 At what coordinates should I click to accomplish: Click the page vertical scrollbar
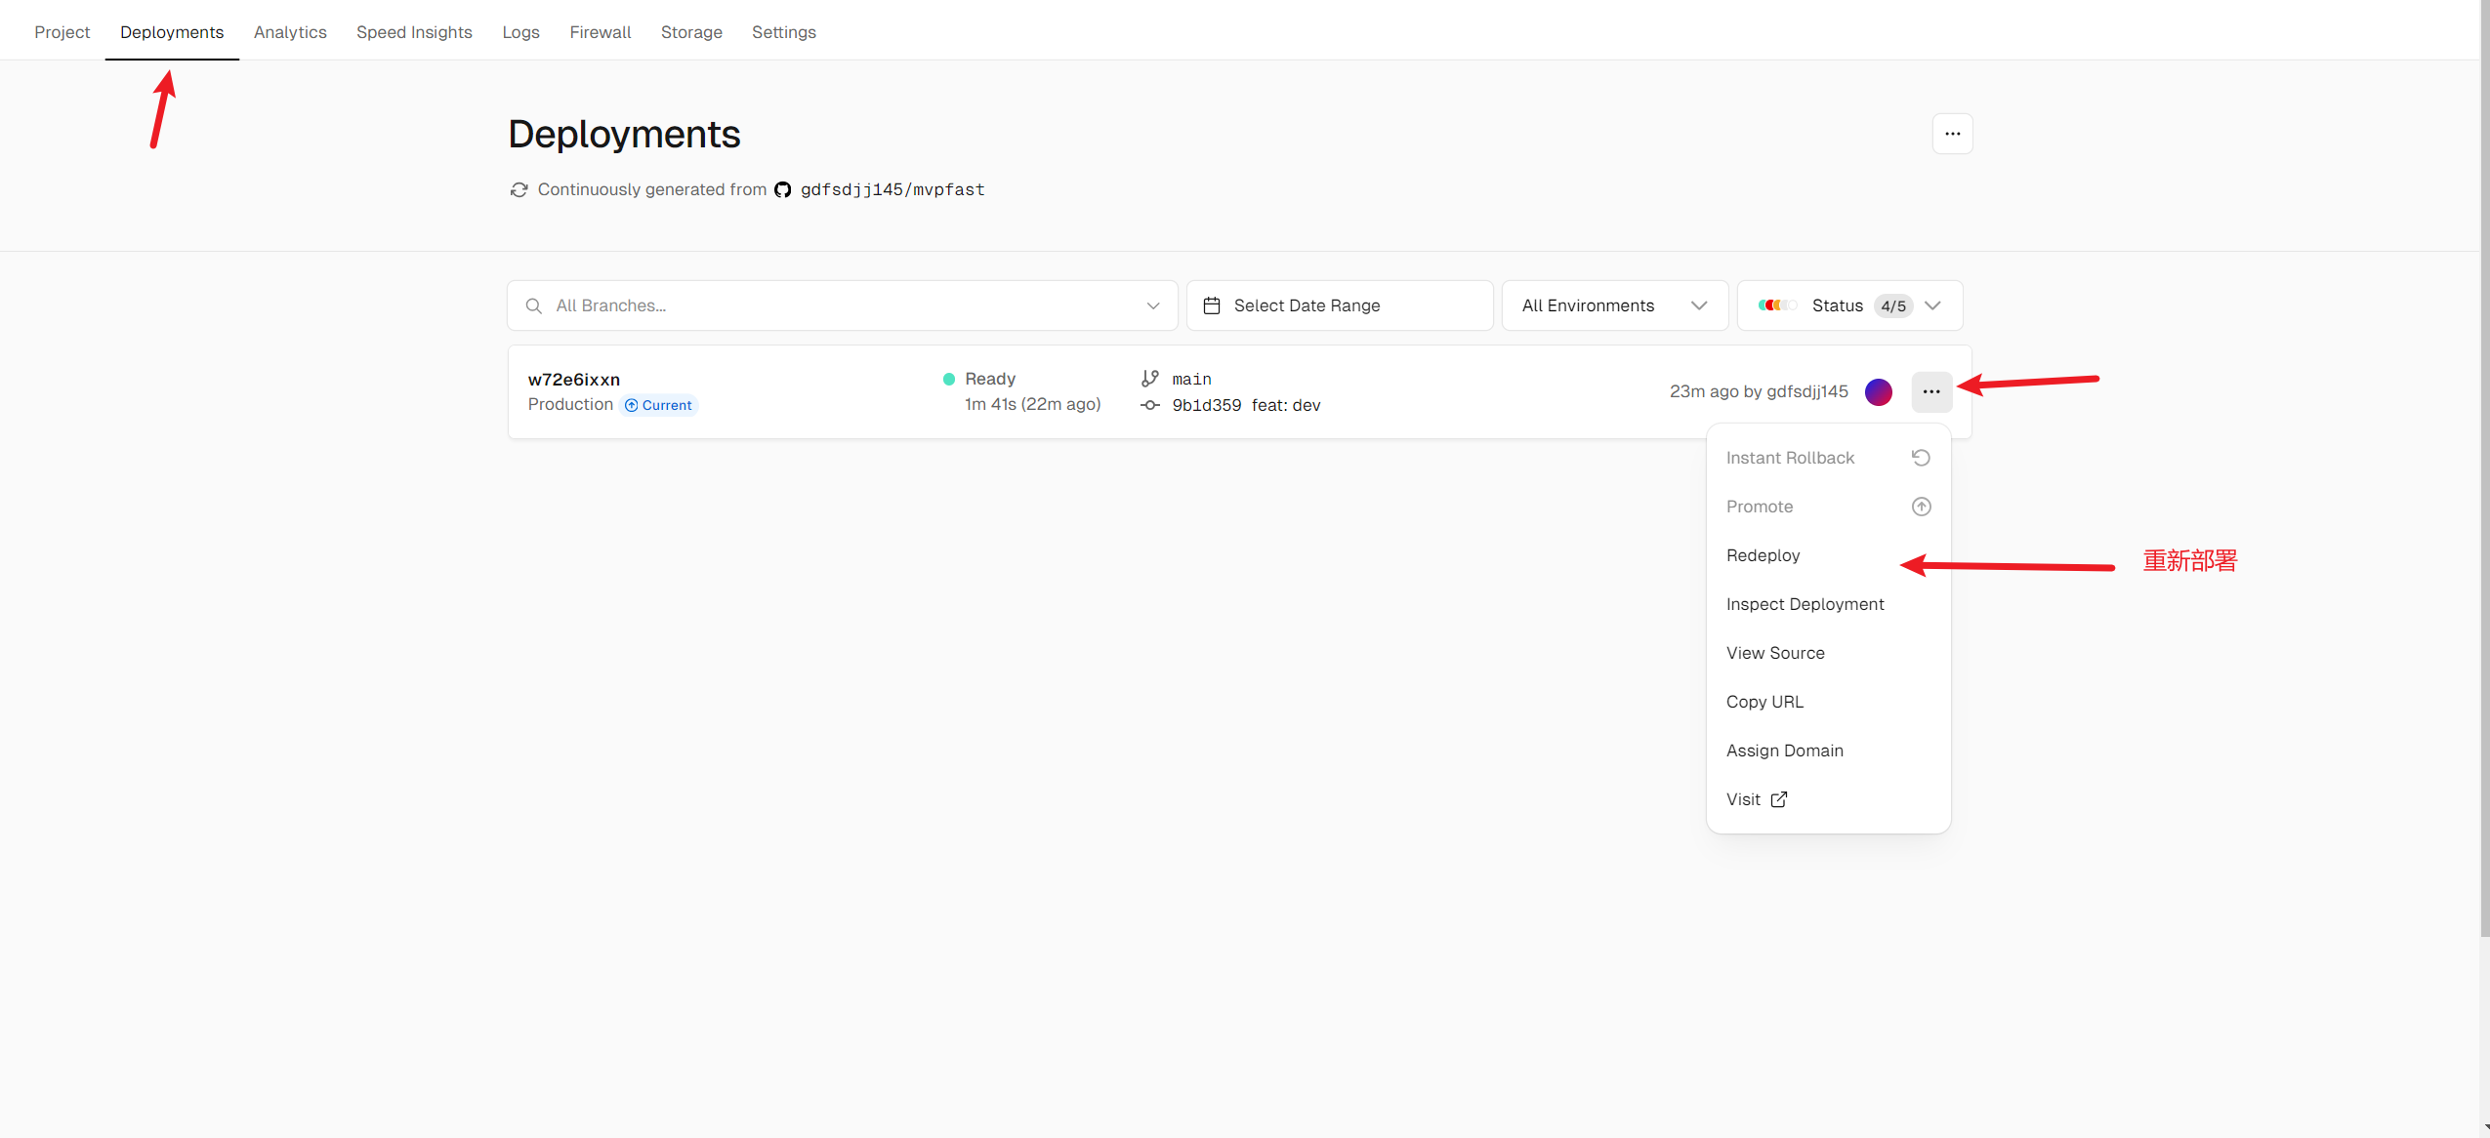2483,468
